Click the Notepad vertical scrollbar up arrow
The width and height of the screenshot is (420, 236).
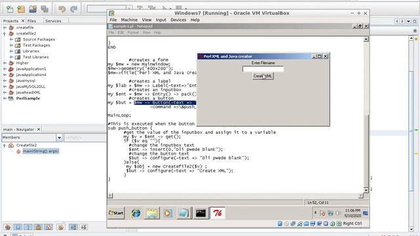click(x=366, y=39)
